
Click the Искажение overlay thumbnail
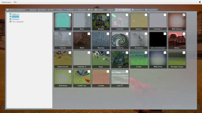(x=139, y=40)
